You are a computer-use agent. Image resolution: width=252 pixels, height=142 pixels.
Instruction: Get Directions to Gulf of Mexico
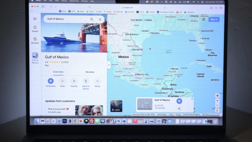51,83
